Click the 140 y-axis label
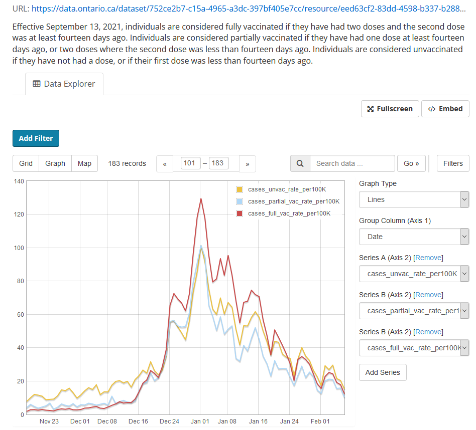The image size is (476, 430). [19, 181]
